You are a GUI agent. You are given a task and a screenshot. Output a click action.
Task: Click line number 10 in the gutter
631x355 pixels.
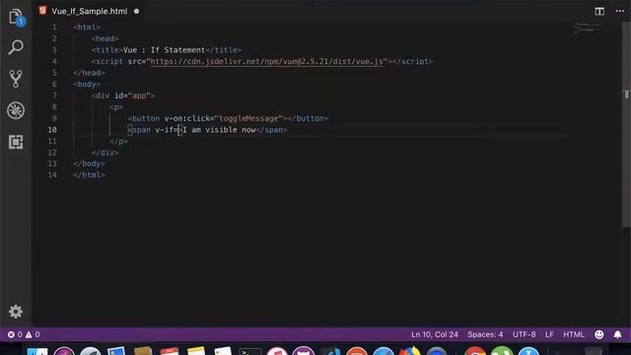pyautogui.click(x=52, y=129)
